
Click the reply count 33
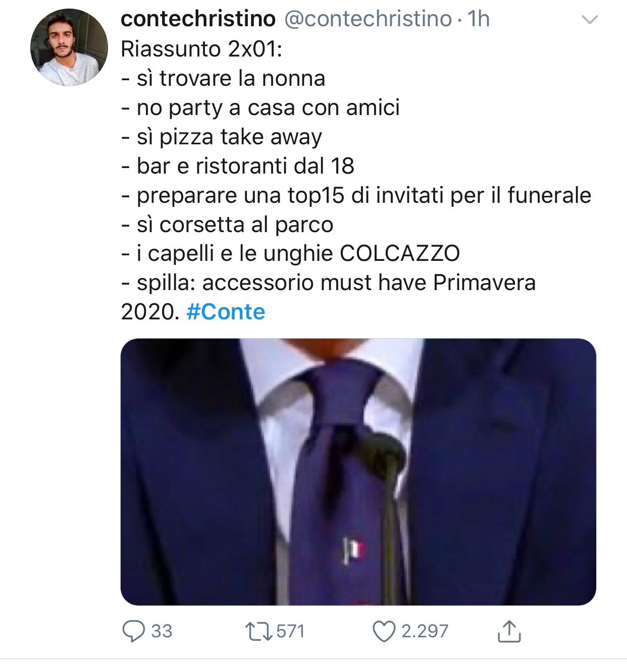[x=162, y=631]
